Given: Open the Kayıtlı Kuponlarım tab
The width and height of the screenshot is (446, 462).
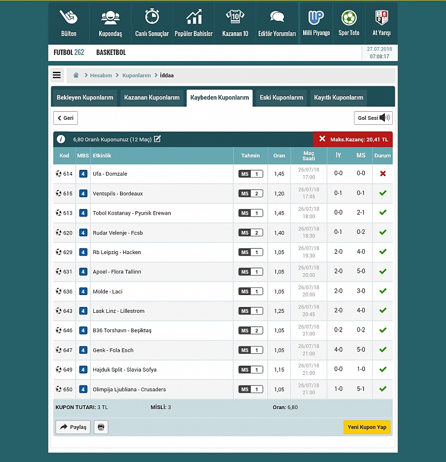Looking at the screenshot, I should 339,98.
